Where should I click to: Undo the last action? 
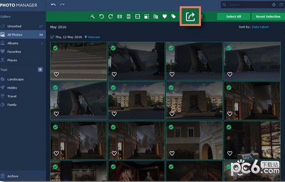pos(53,5)
